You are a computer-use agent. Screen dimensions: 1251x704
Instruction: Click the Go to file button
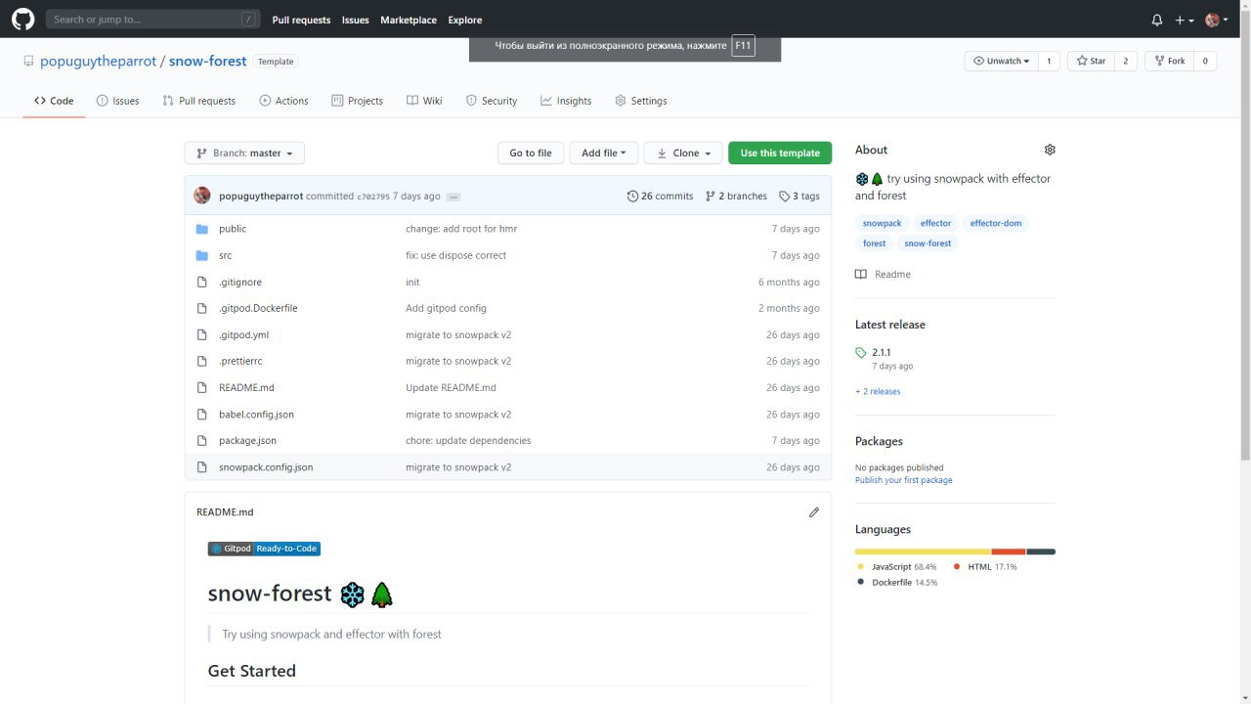(531, 153)
